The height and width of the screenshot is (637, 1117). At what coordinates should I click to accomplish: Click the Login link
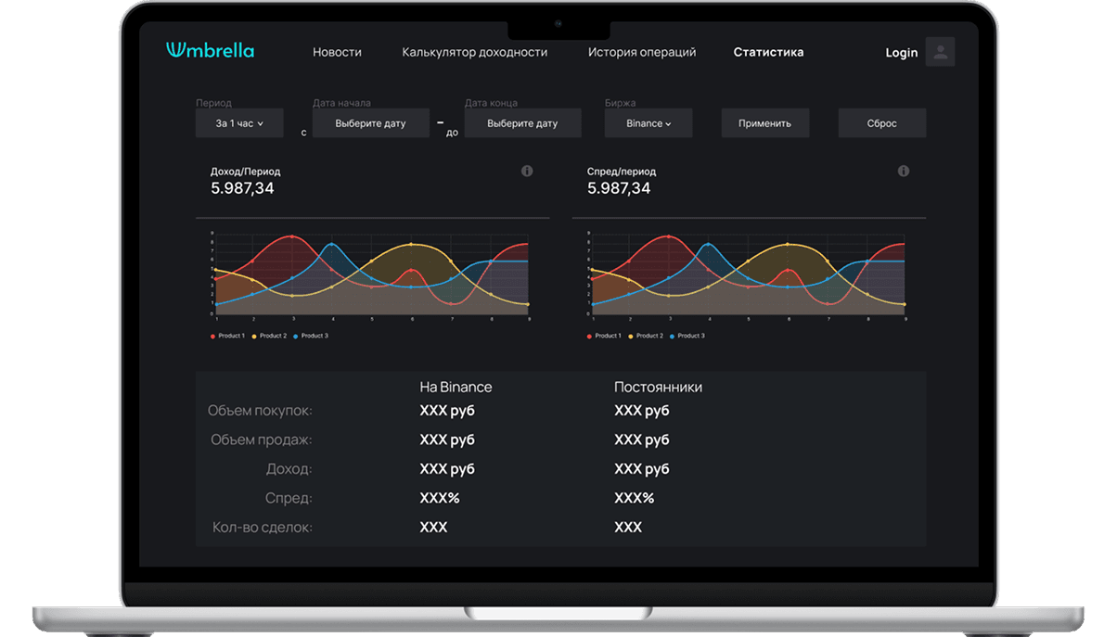901,53
